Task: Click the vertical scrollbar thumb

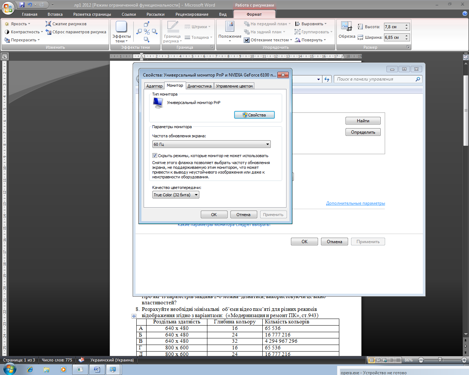Action: [466, 111]
